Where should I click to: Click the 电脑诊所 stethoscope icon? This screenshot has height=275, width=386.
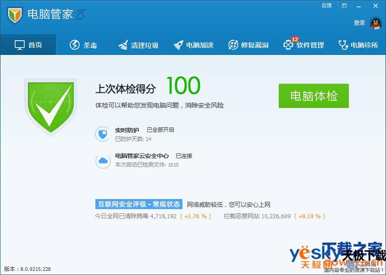tap(342, 43)
